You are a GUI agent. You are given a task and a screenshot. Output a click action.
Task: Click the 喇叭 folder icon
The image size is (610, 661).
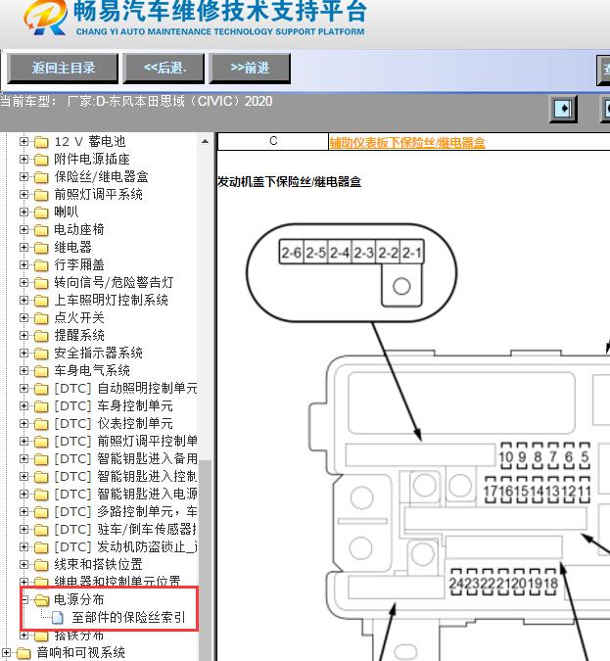pos(41,212)
